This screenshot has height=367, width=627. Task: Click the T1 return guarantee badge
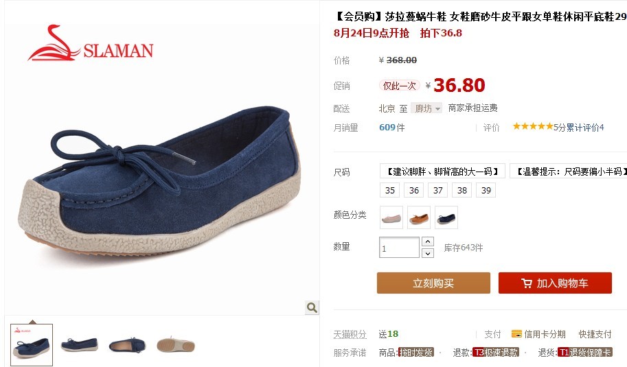pyautogui.click(x=584, y=352)
